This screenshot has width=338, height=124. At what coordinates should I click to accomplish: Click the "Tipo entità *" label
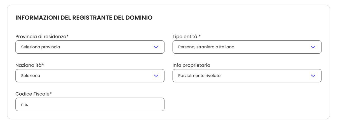point(187,36)
